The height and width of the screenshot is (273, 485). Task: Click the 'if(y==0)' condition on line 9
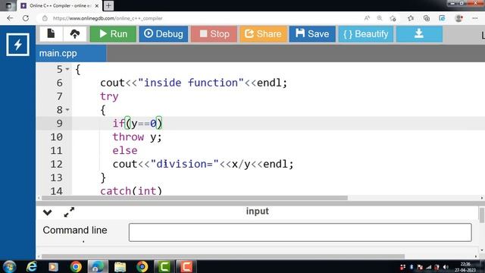[137, 123]
